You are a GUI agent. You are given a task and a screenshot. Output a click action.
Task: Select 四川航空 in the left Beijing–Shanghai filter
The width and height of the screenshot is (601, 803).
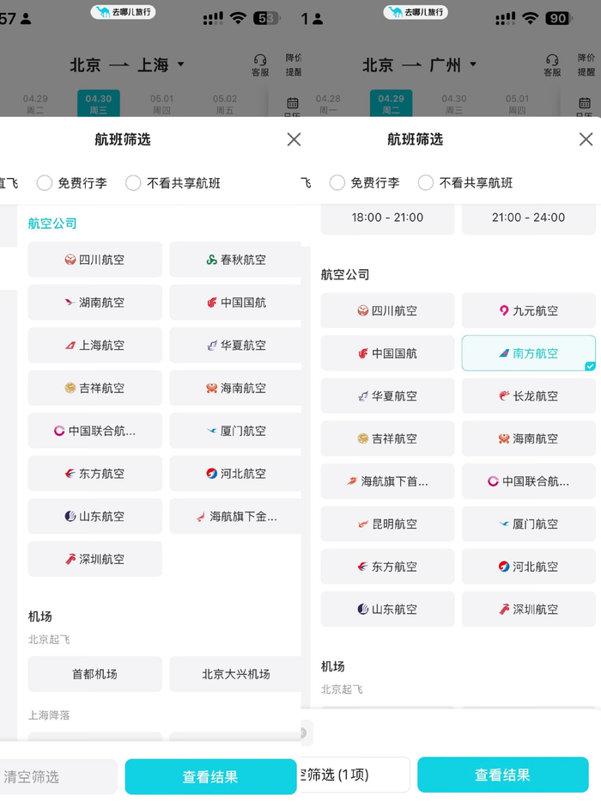click(95, 260)
